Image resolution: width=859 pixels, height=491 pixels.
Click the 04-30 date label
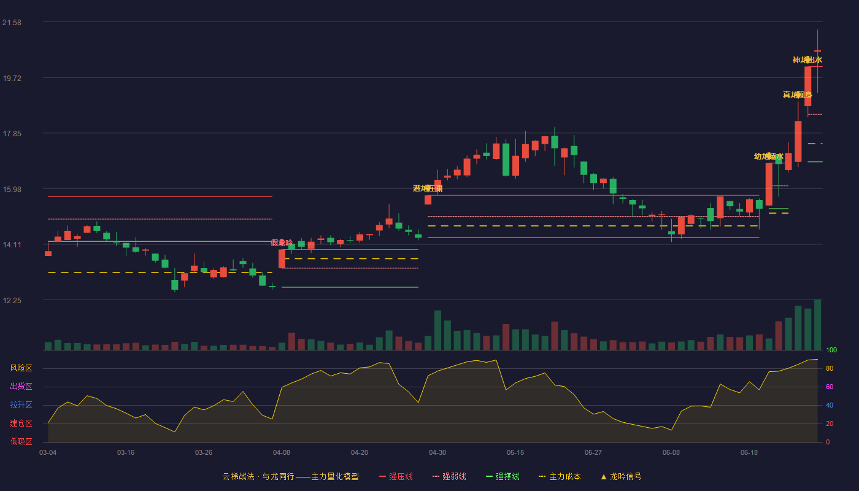[x=437, y=452]
